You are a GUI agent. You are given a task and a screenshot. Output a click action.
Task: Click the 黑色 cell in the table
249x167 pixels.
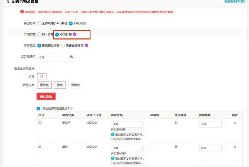click(x=65, y=147)
